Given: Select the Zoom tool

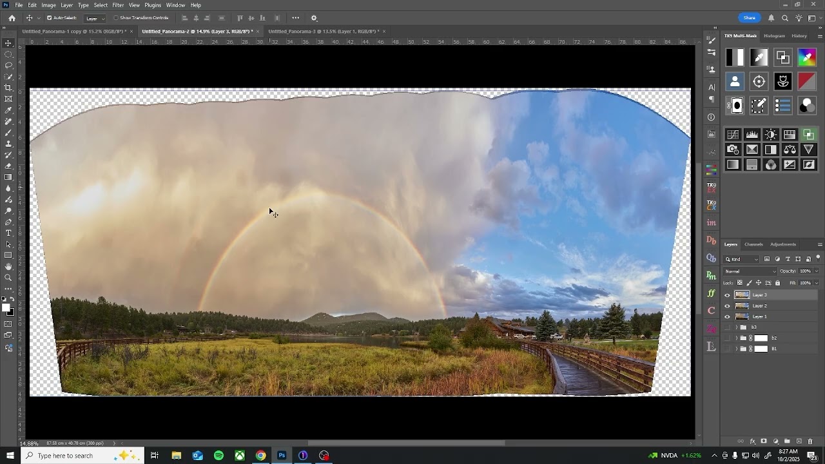Looking at the screenshot, I should [x=8, y=278].
